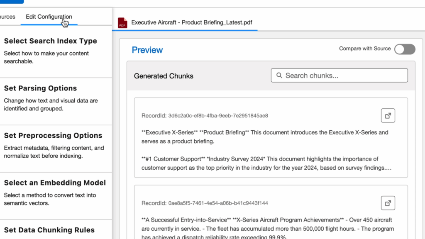Open second chunk 0ae8a5f5 external link icon

click(x=388, y=203)
